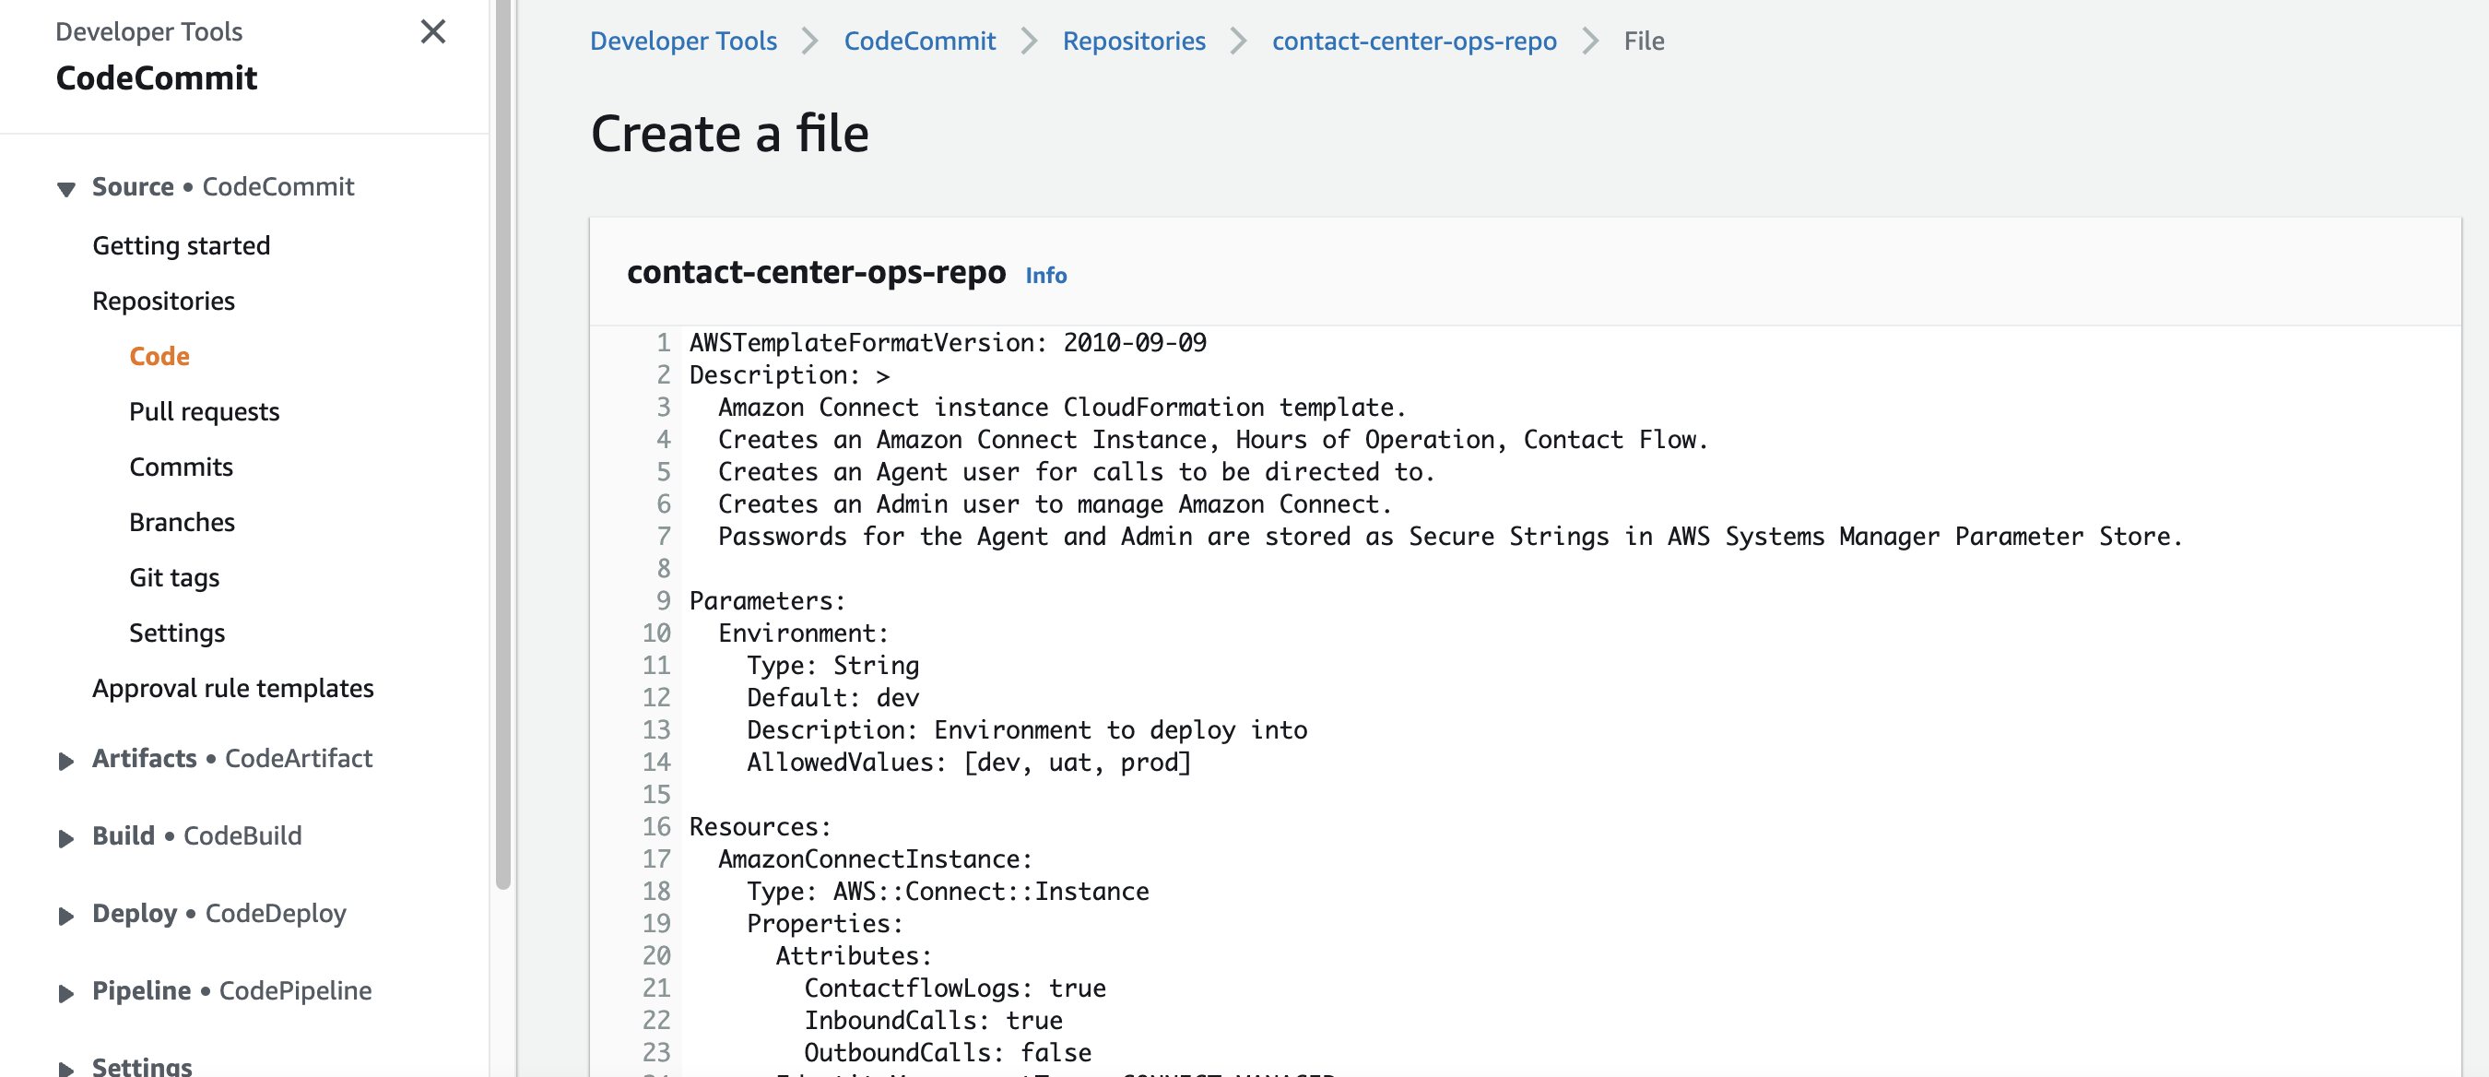The height and width of the screenshot is (1077, 2489).
Task: Go to Developer Tools breadcrumb
Action: click(683, 41)
